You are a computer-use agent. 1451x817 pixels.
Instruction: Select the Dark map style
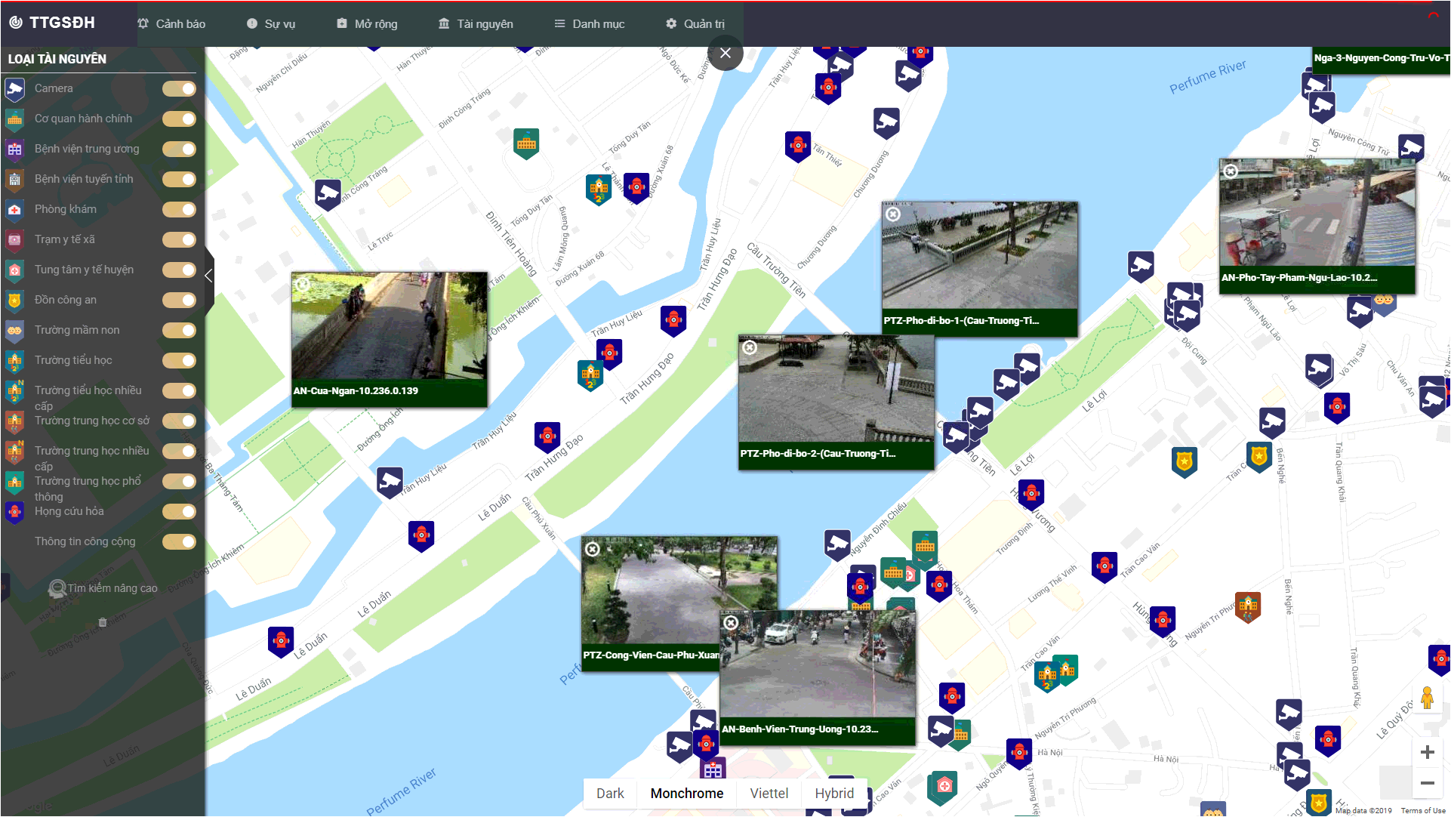[x=610, y=794]
